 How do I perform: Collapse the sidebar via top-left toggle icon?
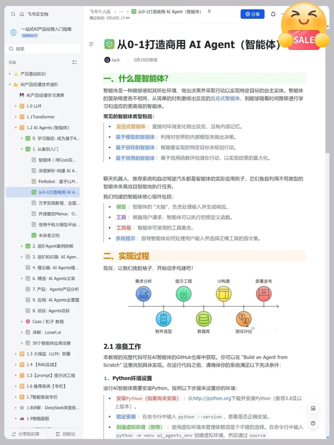(13, 14)
